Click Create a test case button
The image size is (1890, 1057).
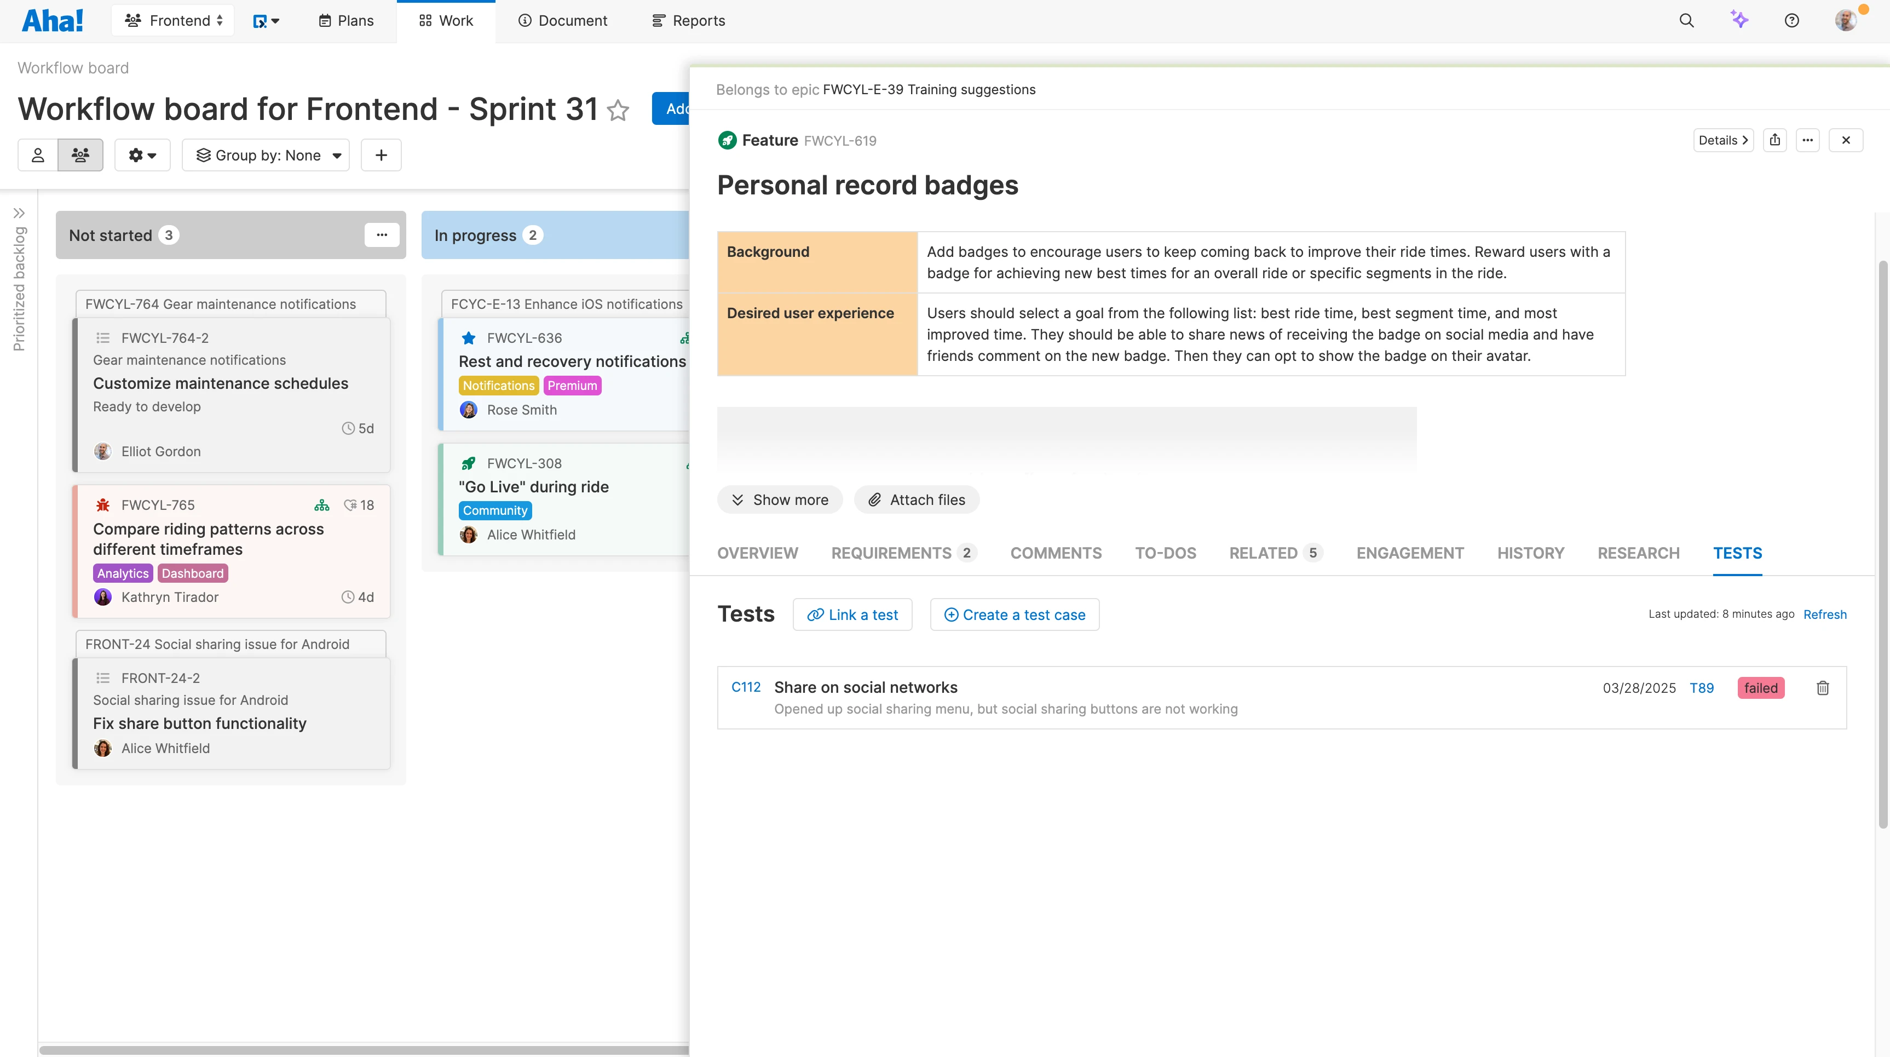coord(1015,614)
